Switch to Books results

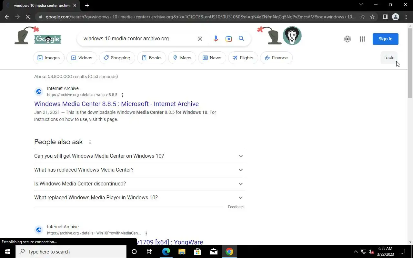152,58
